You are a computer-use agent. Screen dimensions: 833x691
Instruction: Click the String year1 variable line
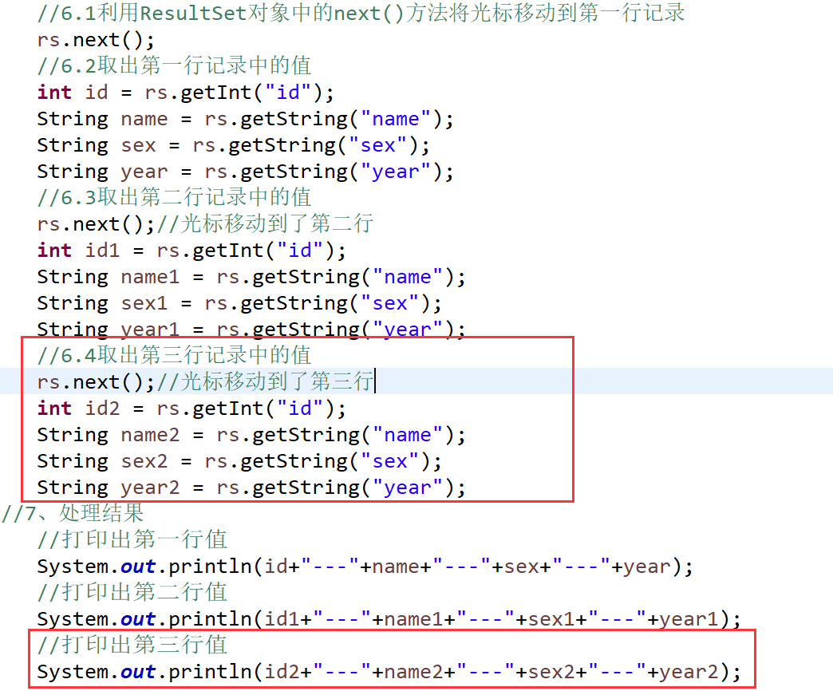(251, 330)
